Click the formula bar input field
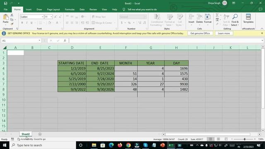 165,41
